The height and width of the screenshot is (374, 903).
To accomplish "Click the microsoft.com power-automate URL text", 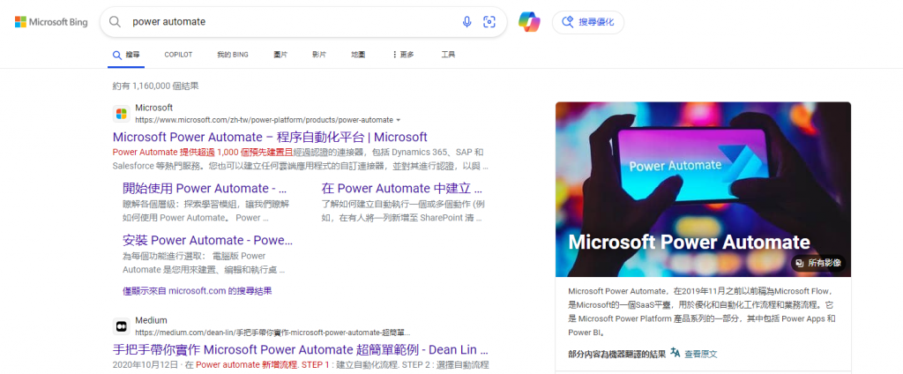I will click(264, 120).
